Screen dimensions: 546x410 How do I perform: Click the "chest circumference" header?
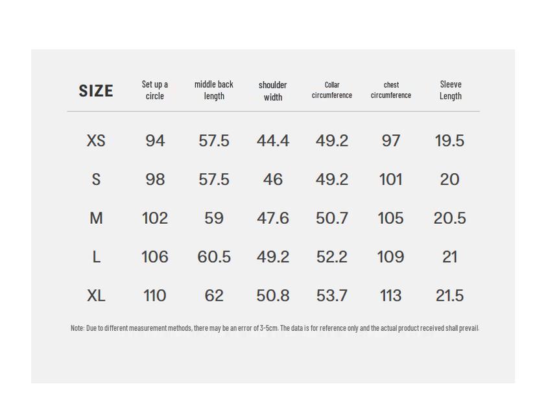(x=391, y=90)
